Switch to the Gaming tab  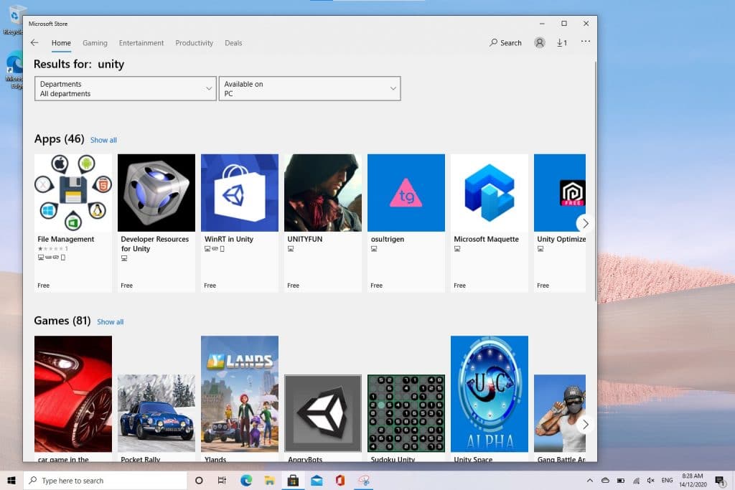[x=95, y=43]
